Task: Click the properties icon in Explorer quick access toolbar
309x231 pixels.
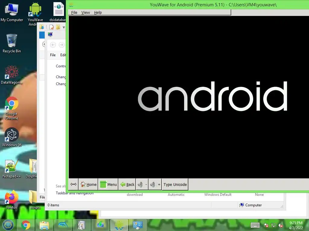Action: pos(52,27)
